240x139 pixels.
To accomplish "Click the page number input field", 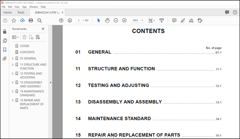I will pos(79,20).
